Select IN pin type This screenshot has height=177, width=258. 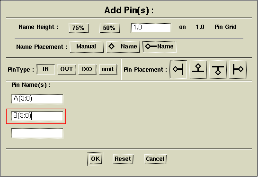coord(45,69)
